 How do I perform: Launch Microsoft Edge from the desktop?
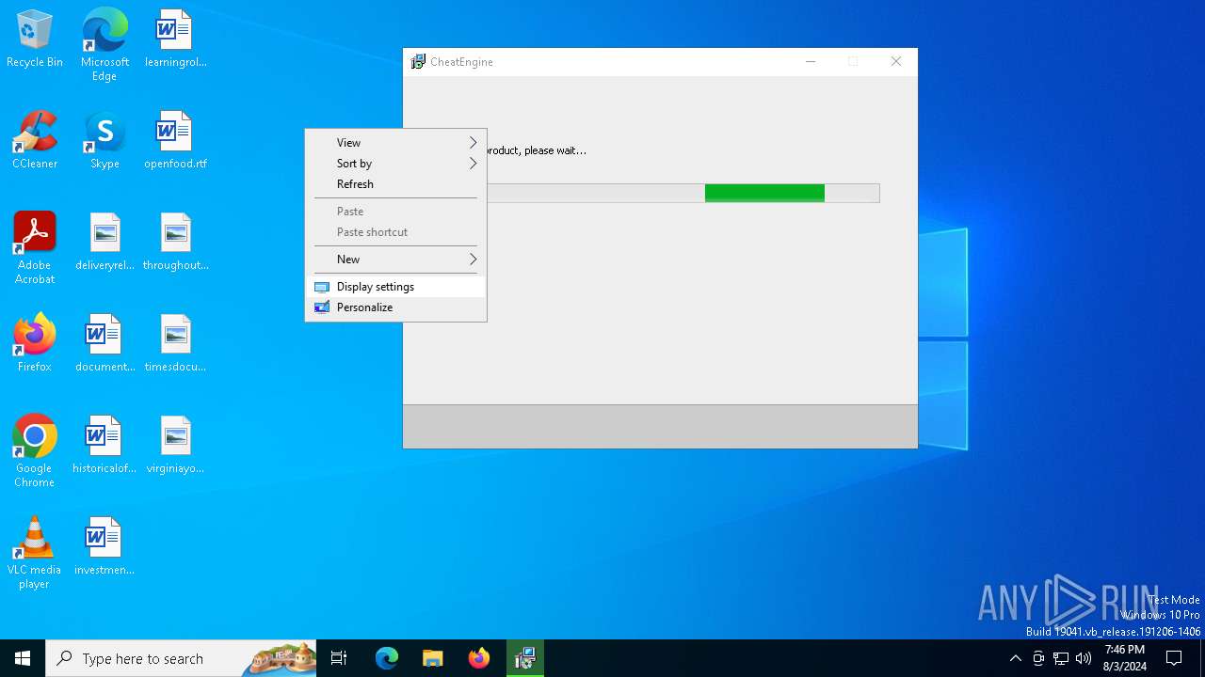(104, 45)
